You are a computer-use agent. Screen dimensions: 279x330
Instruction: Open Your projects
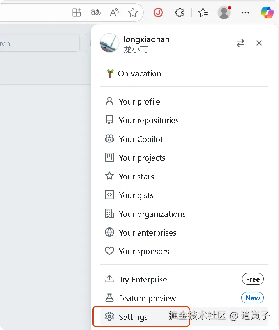click(x=142, y=158)
